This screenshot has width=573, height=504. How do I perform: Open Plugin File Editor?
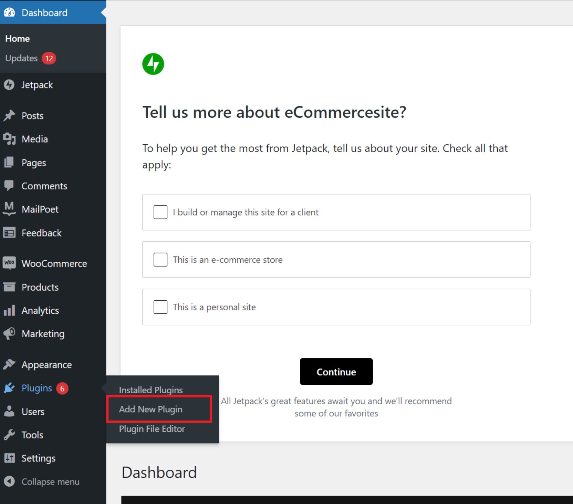point(152,429)
